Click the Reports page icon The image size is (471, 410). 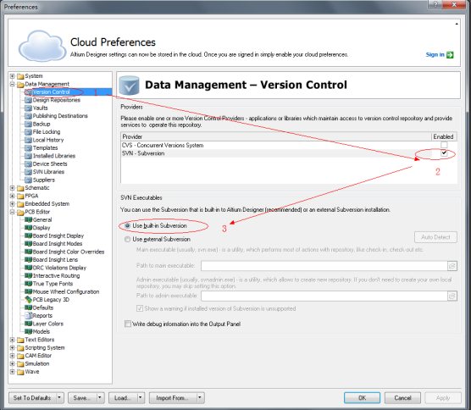coord(29,316)
